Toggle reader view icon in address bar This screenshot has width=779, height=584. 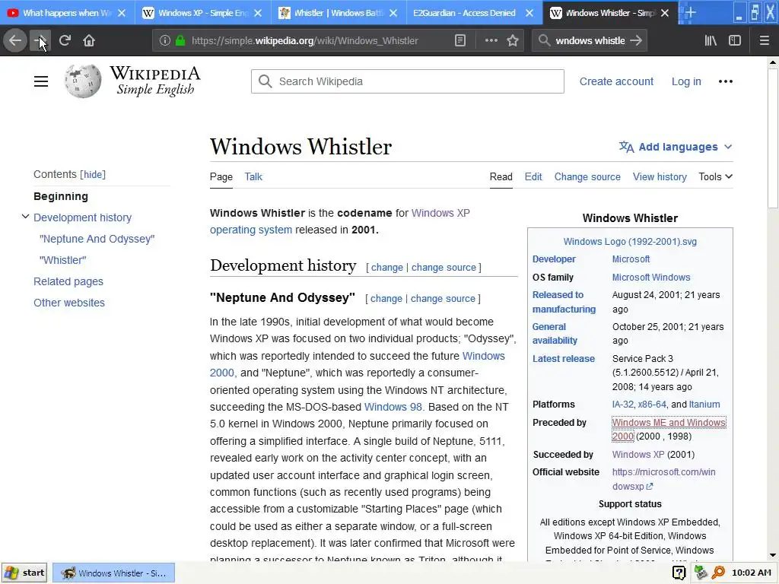[460, 41]
